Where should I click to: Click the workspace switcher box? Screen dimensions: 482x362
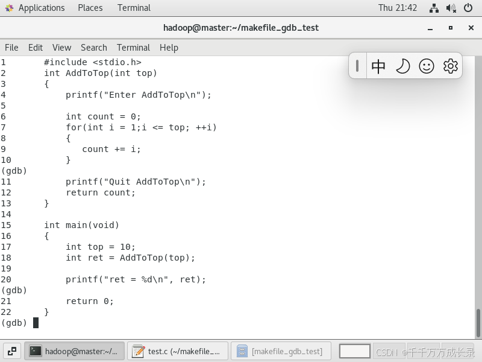coord(354,351)
